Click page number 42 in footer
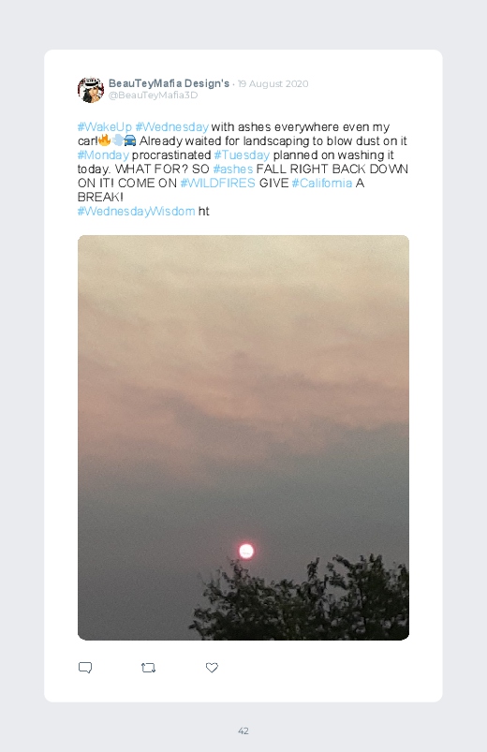 (x=243, y=730)
